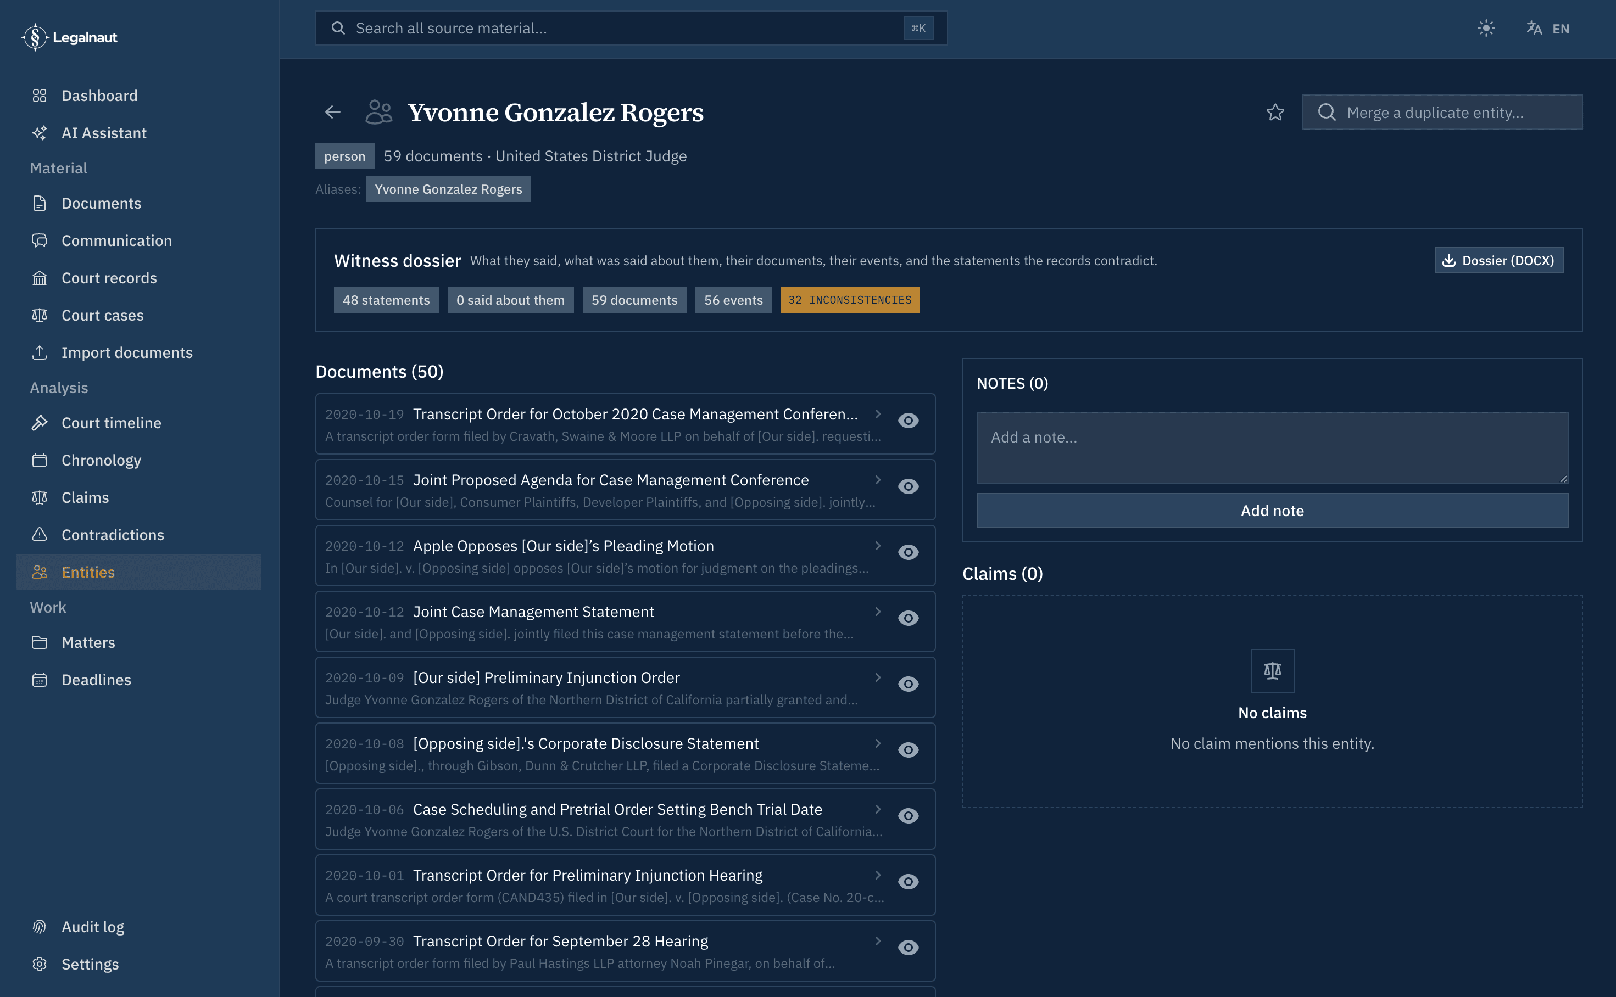Toggle eye icon for Apple Opposes Pleading Motion
This screenshot has width=1616, height=997.
point(909,552)
